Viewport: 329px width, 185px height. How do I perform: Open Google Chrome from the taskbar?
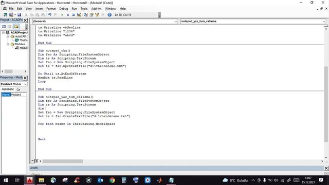pos(112,180)
